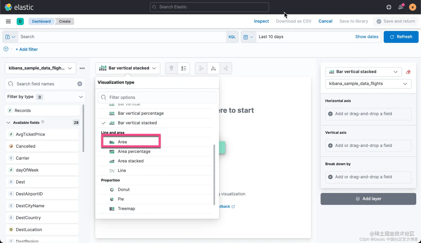Add a field to the Vertical axis
Image resolution: width=421 pixels, height=243 pixels.
point(368,145)
